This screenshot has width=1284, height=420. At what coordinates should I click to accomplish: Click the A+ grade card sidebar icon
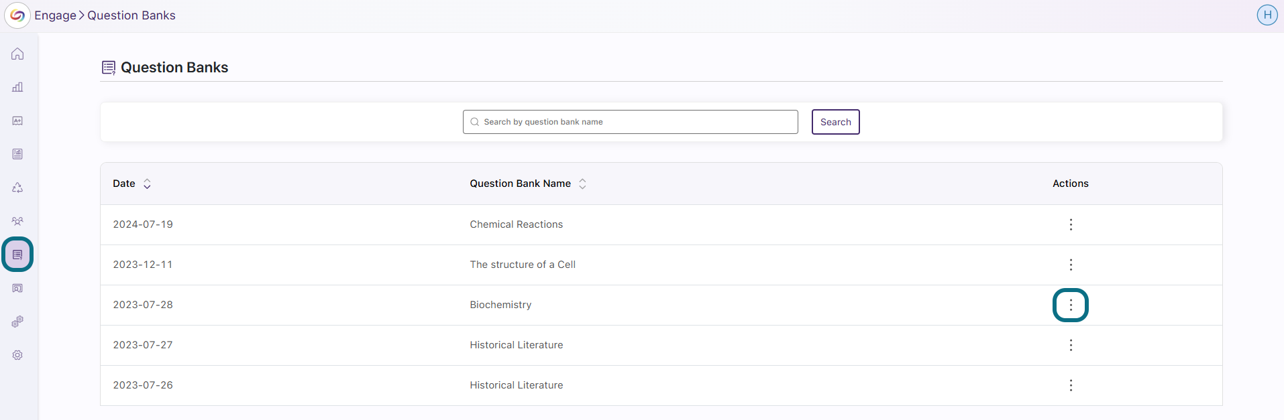coord(17,121)
